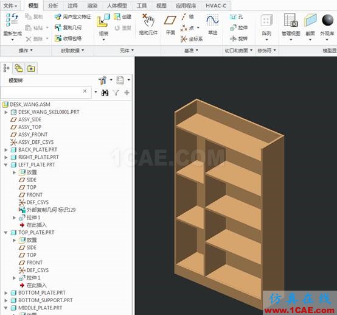The width and height of the screenshot is (337, 315).
Task: Open the 文件 file menu
Action: [x=10, y=5]
